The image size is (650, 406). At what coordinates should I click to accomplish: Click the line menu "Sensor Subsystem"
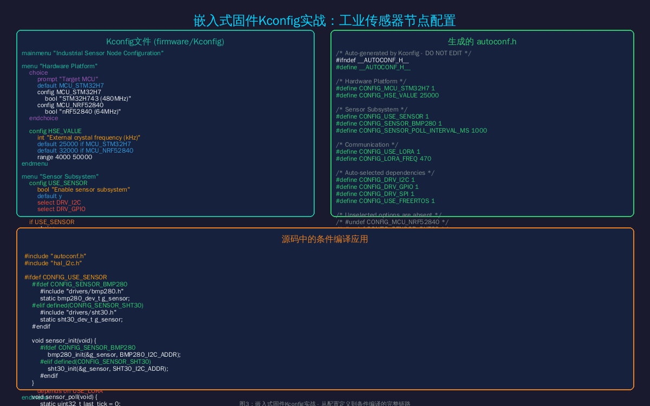pyautogui.click(x=60, y=176)
